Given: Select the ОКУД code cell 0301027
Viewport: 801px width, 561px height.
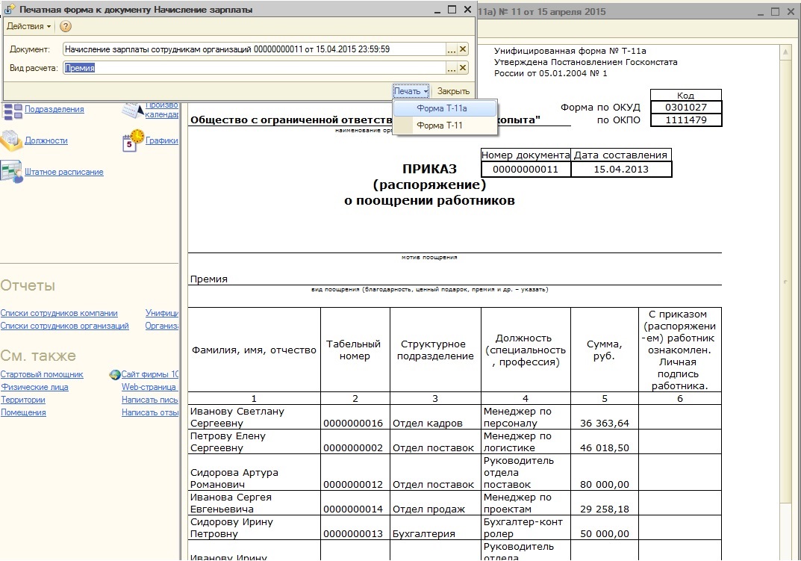Looking at the screenshot, I should tap(686, 108).
